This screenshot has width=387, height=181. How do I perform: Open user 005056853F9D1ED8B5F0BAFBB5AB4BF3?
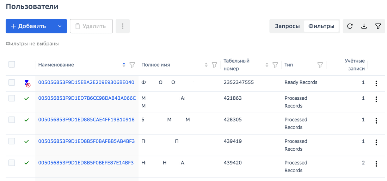tap(86, 141)
